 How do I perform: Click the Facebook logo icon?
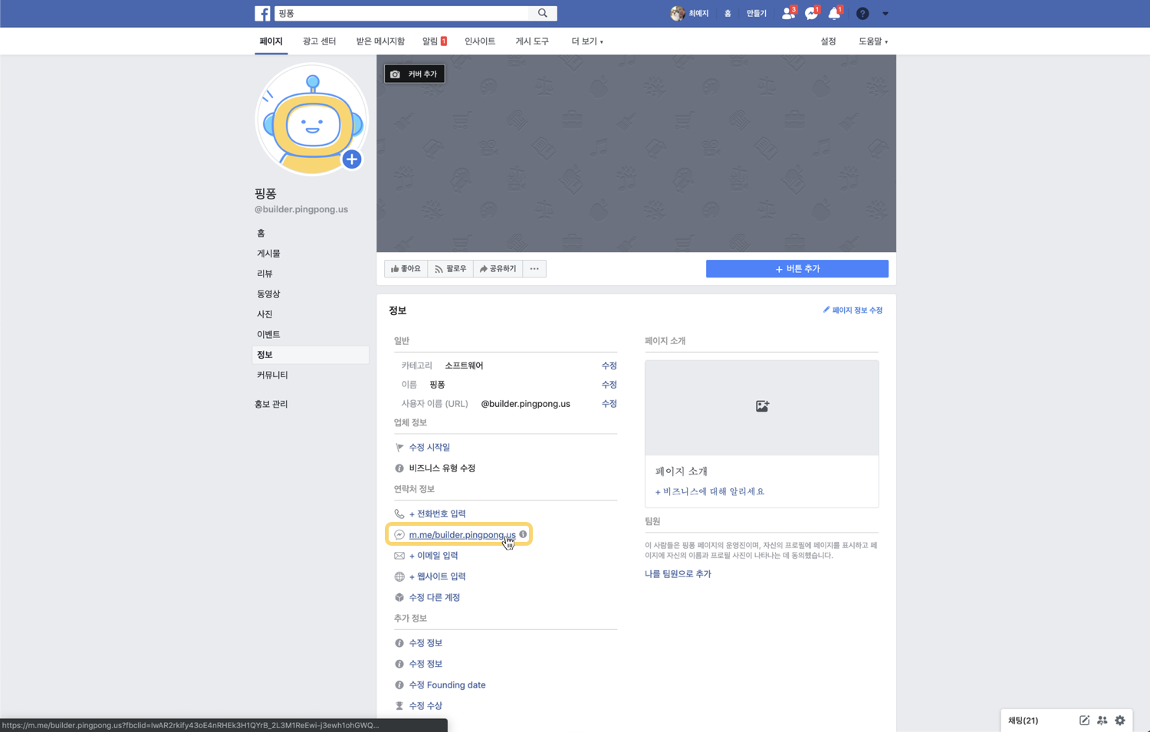click(262, 13)
